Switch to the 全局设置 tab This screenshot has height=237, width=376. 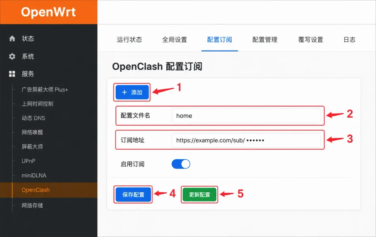click(x=174, y=40)
